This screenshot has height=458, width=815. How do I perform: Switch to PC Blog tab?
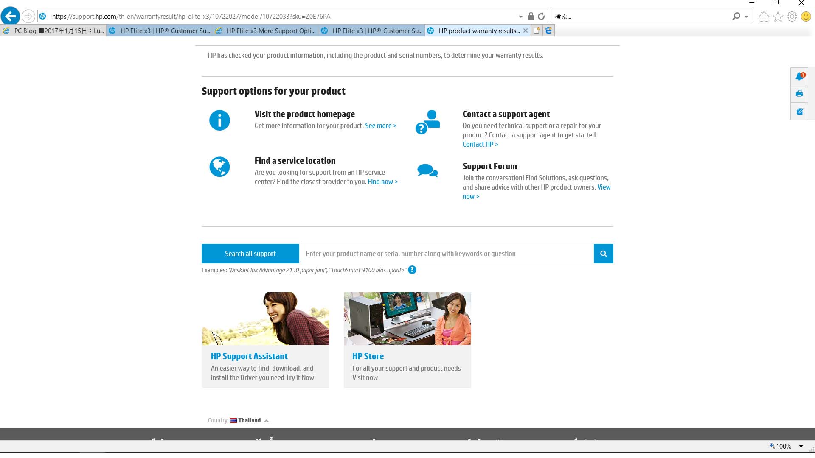point(53,31)
